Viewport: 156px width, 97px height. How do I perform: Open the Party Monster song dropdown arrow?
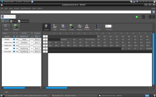coord(17,17)
